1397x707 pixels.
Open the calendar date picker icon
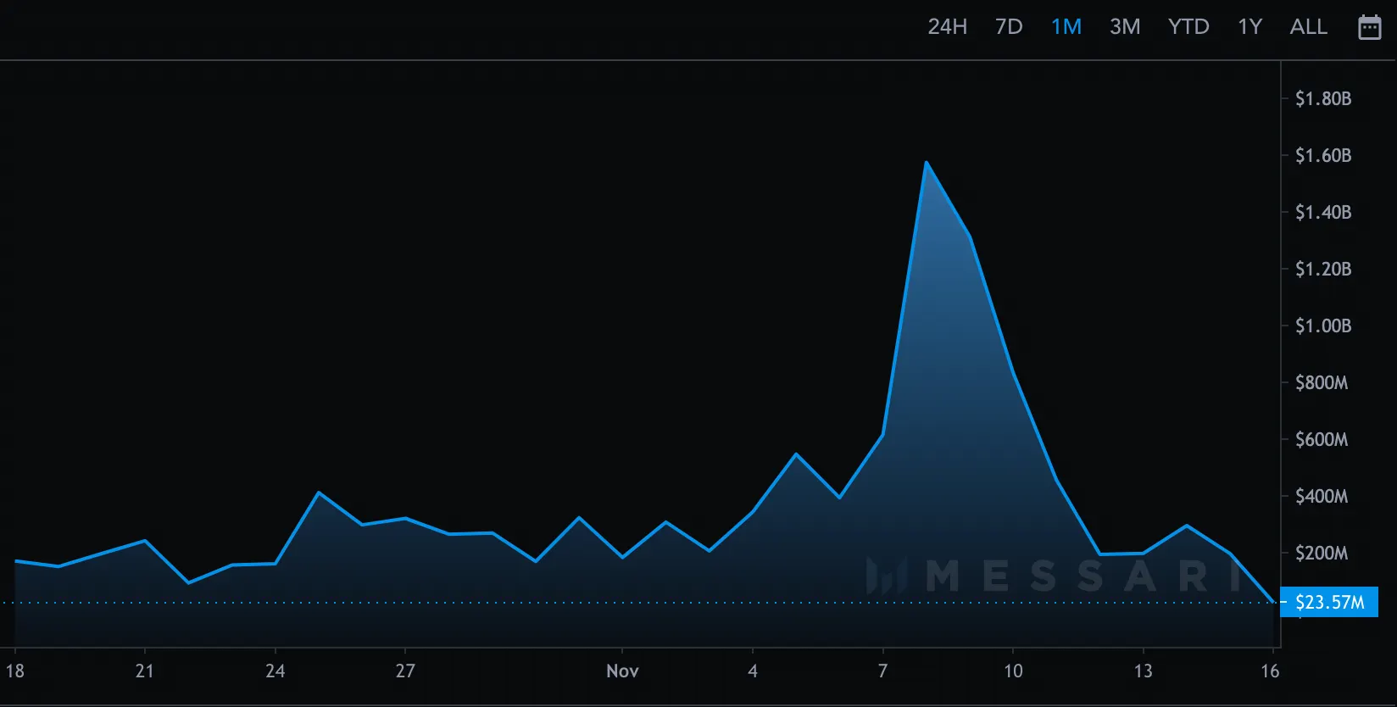pyautogui.click(x=1369, y=27)
